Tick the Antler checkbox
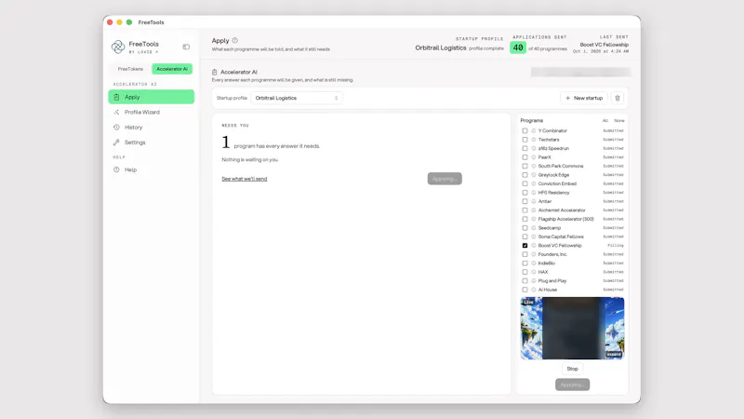Viewport: 744px width, 419px height. tap(525, 201)
